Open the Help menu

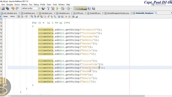click(x=68, y=5)
